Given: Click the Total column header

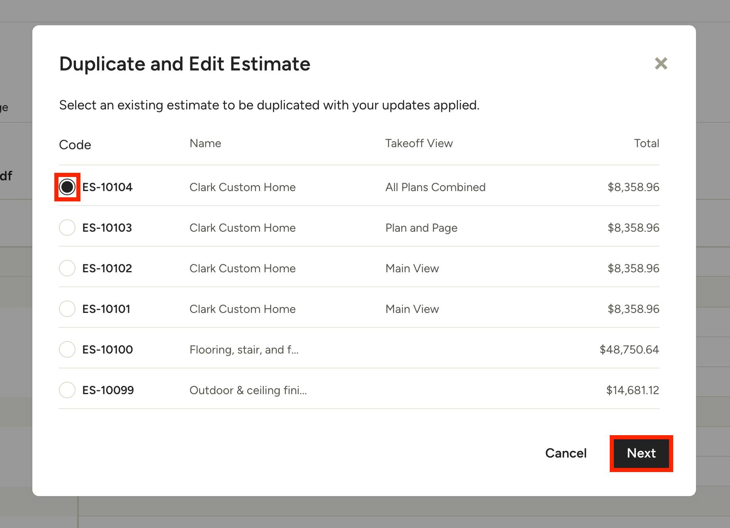Looking at the screenshot, I should coord(646,143).
